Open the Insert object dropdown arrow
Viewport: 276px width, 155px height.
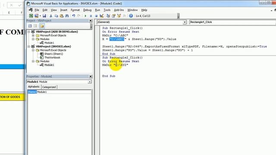point(40,16)
